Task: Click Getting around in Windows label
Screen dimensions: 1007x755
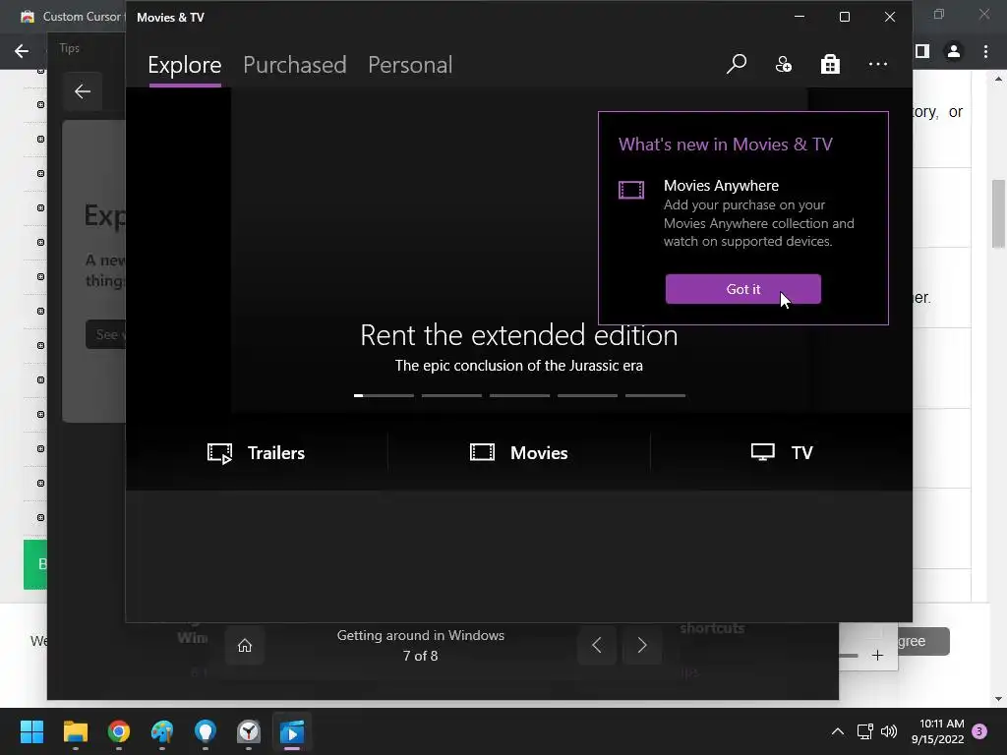Action: pyautogui.click(x=421, y=635)
